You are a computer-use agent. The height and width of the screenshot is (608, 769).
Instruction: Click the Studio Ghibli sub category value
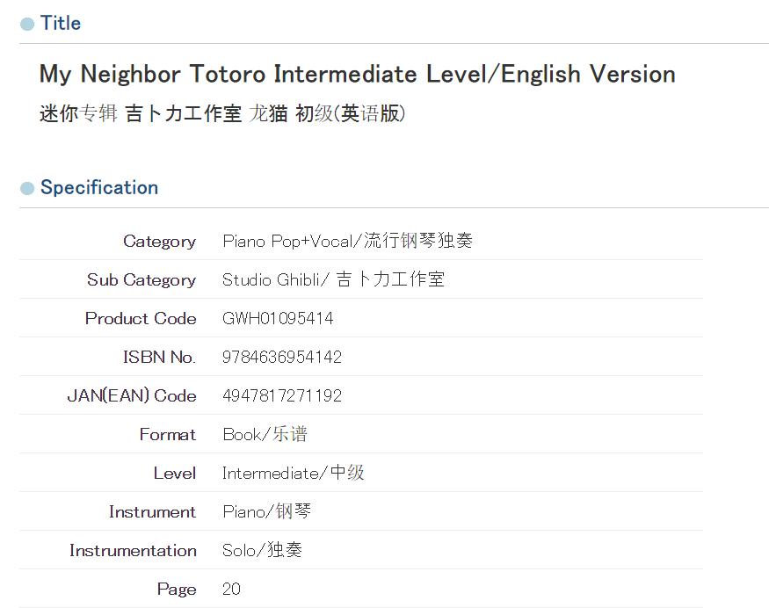click(x=333, y=279)
